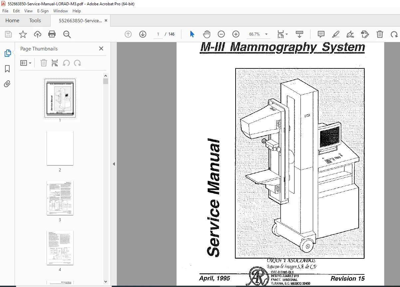
Task: Switch to the Home tab
Action: click(x=12, y=21)
